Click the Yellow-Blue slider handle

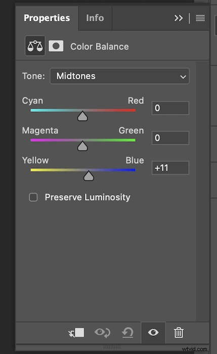point(89,175)
